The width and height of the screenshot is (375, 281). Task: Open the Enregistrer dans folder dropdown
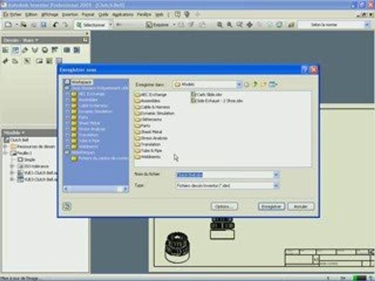coord(239,84)
